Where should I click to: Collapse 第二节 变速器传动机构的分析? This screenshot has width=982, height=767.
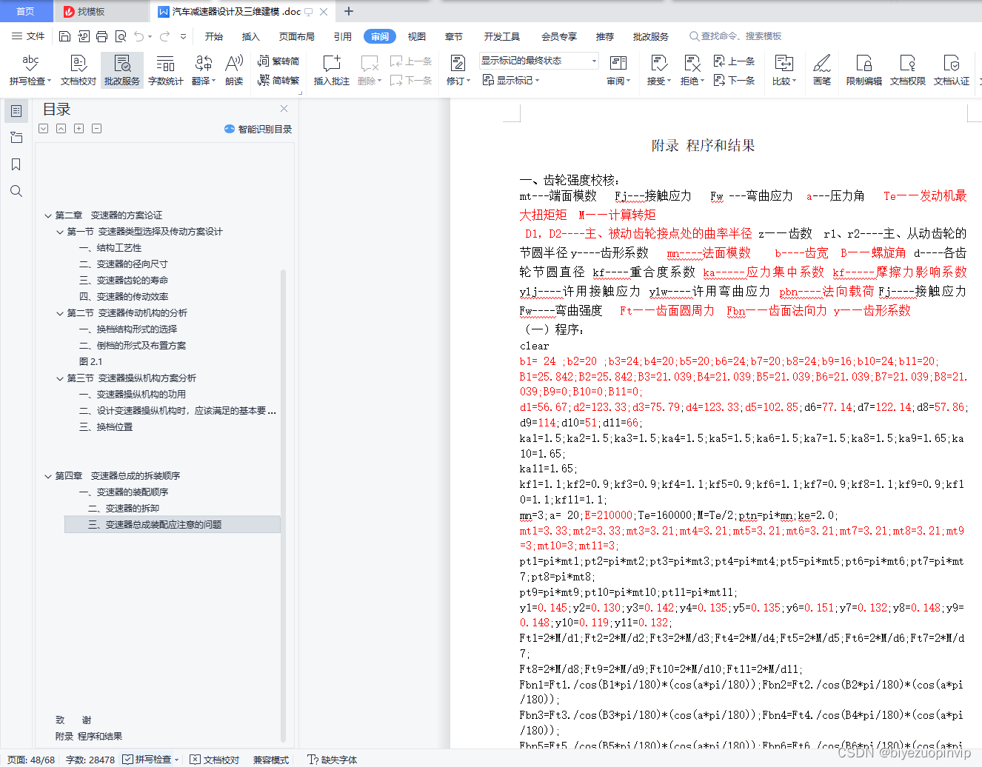[60, 313]
